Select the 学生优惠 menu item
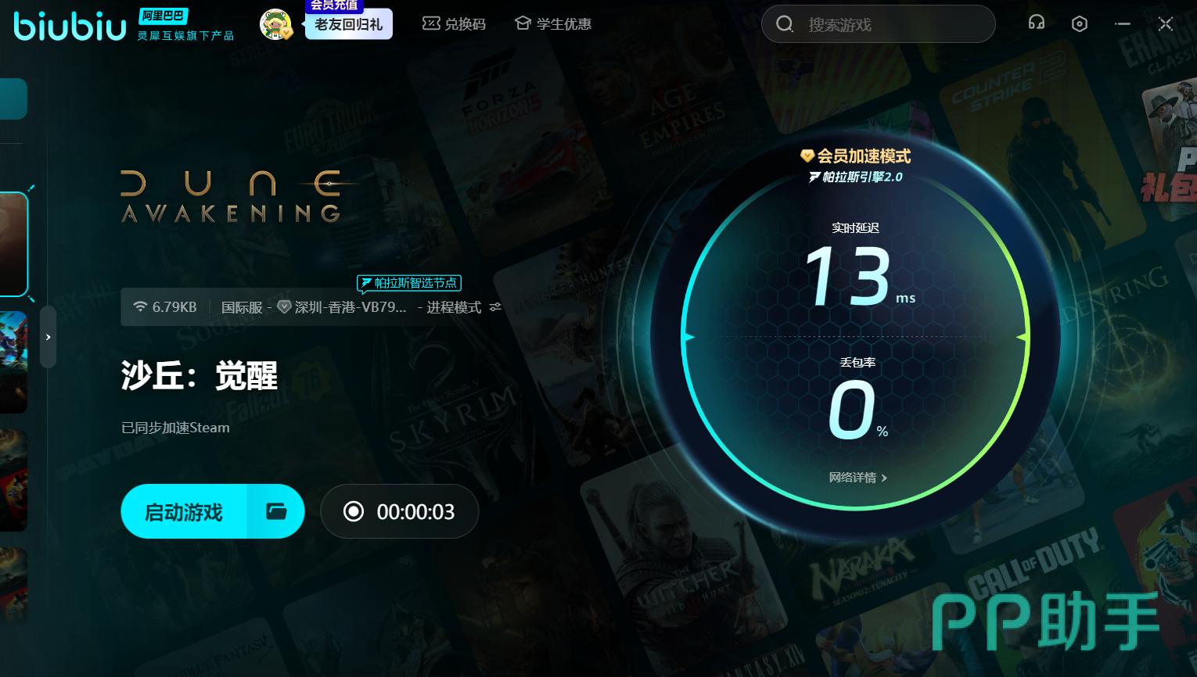Screen dimensions: 1197x677 [x=563, y=24]
